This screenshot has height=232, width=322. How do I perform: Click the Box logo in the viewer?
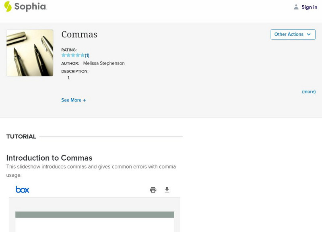[23, 189]
